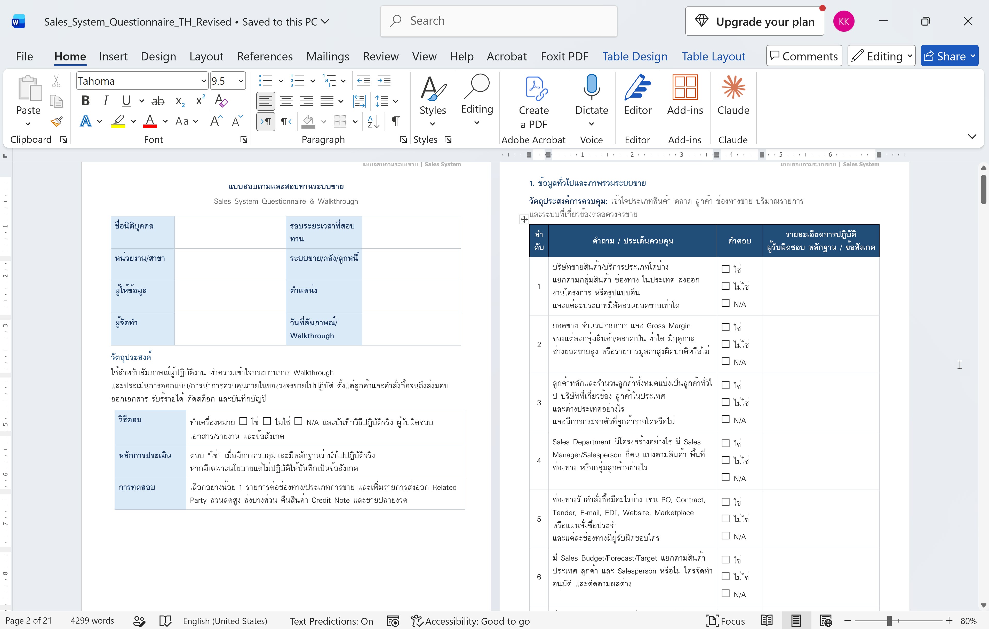Click the zoom slider

(x=889, y=620)
